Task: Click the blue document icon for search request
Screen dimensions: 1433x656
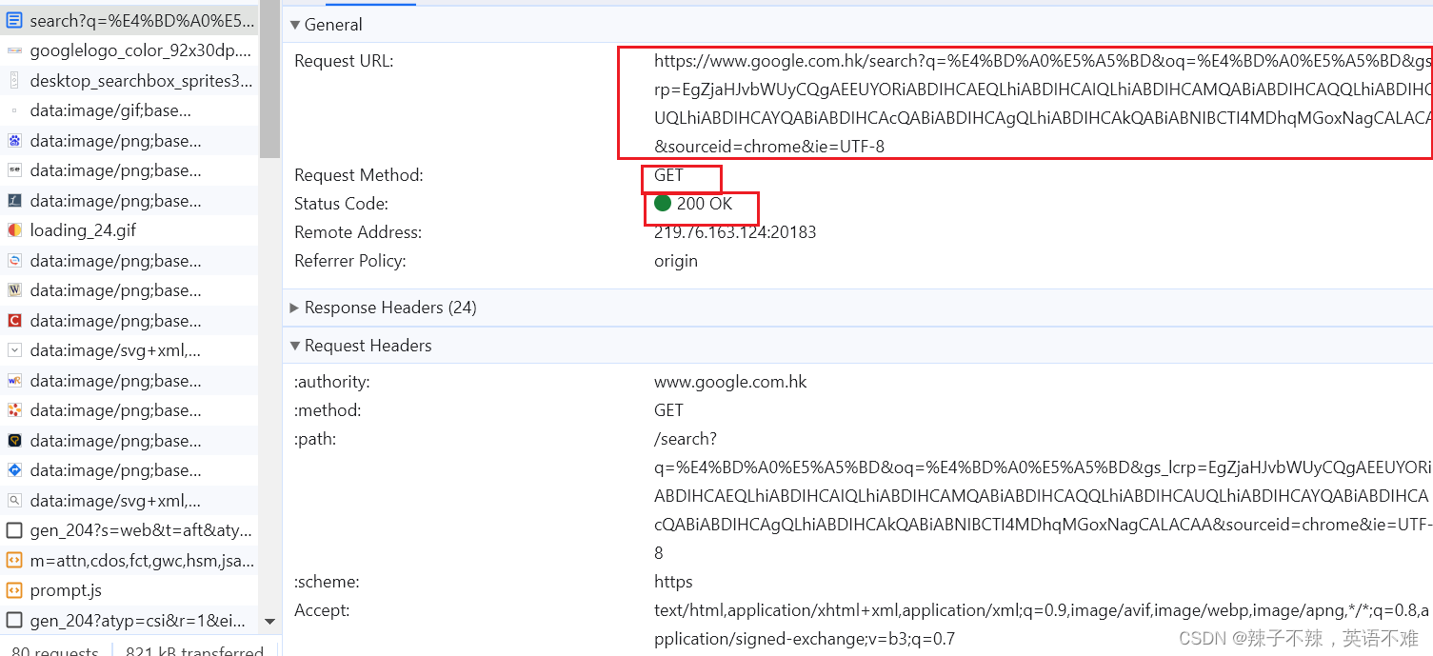Action: (14, 20)
